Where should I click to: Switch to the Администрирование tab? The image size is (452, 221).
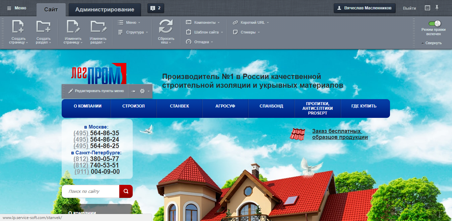[105, 9]
